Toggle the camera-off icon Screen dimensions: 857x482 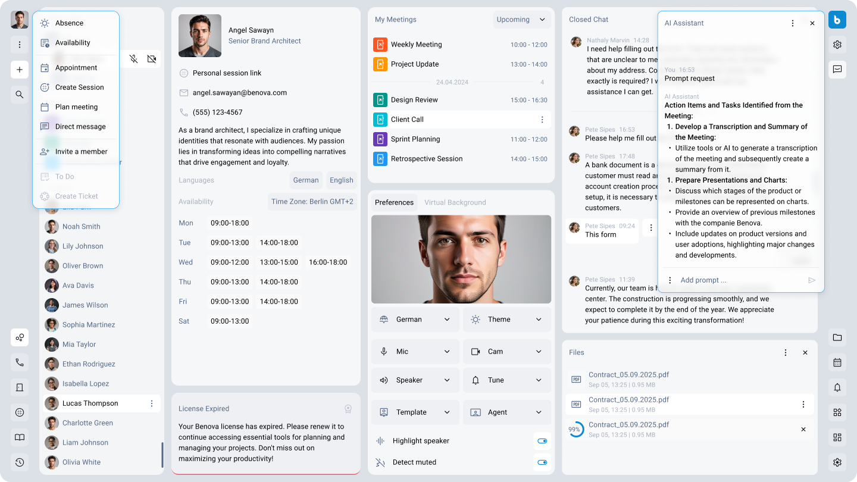coord(152,59)
